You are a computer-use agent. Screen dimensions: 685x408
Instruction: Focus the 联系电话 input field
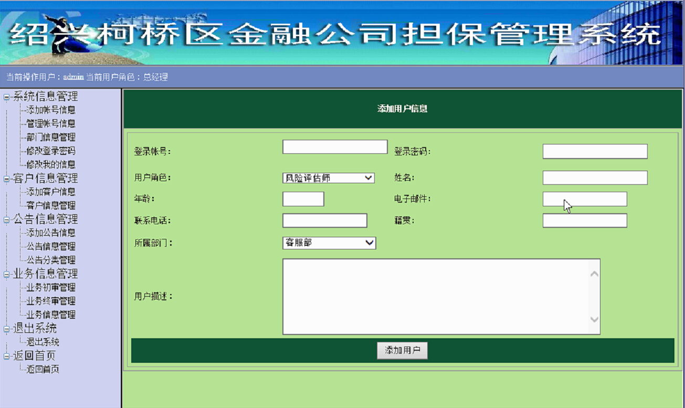tap(325, 221)
